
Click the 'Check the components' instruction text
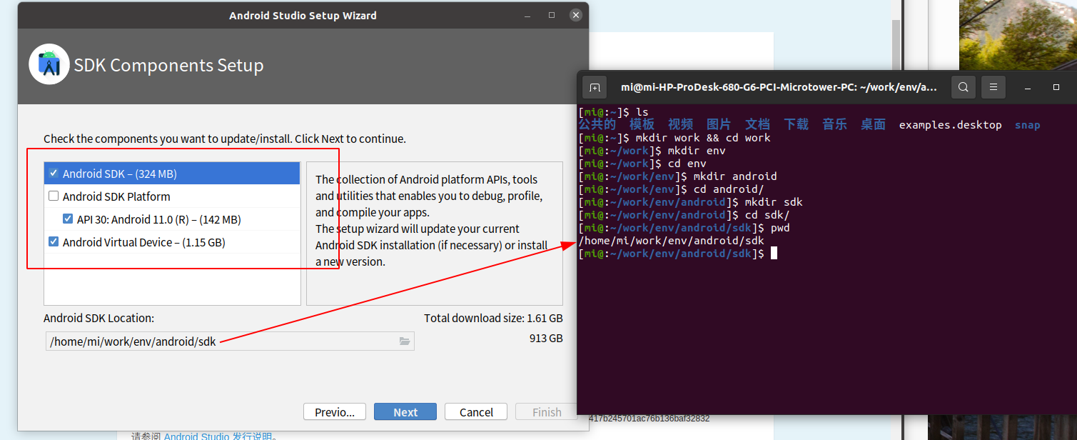[225, 139]
